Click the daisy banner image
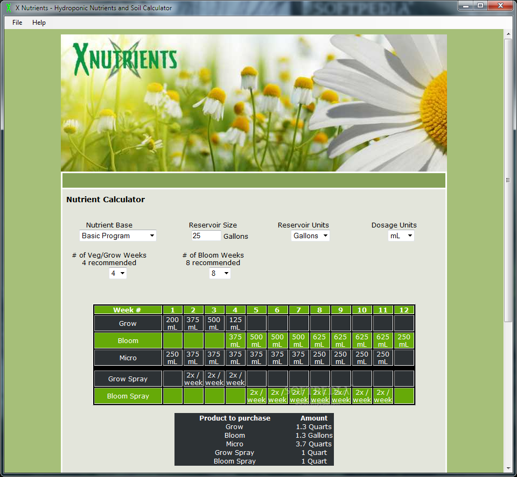Viewport: 517px width, 477px height. [254, 103]
